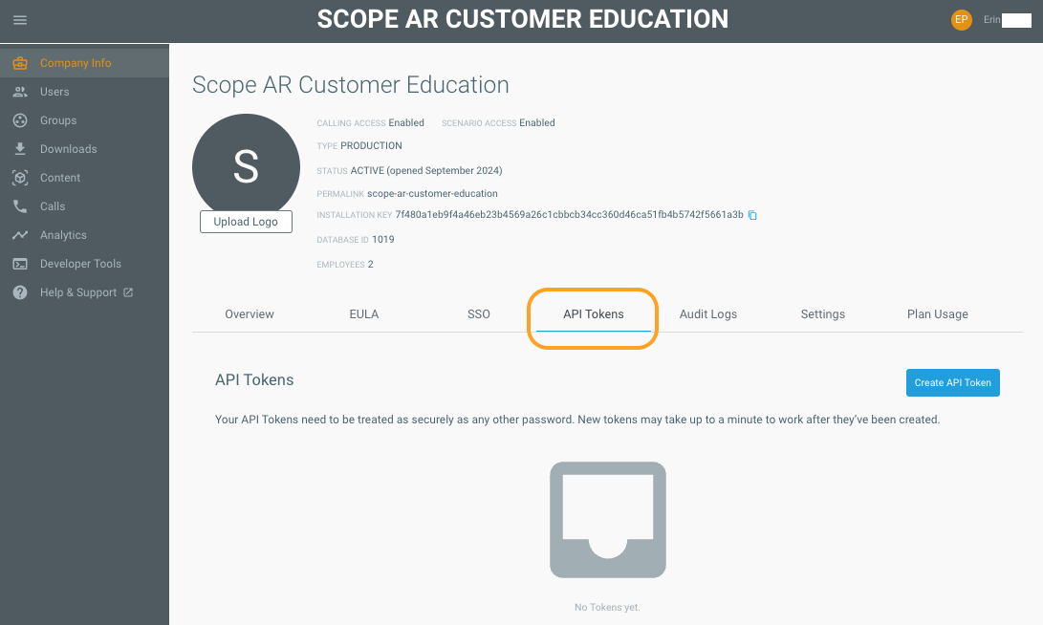Click the Create API Token button

(952, 382)
